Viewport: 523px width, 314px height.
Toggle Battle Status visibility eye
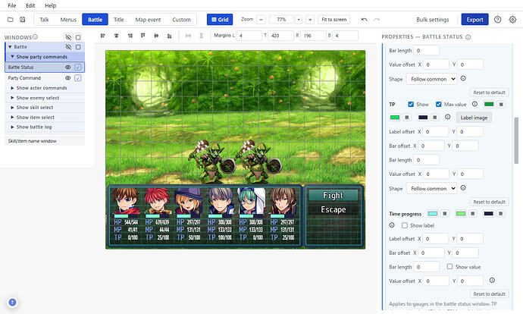click(68, 68)
